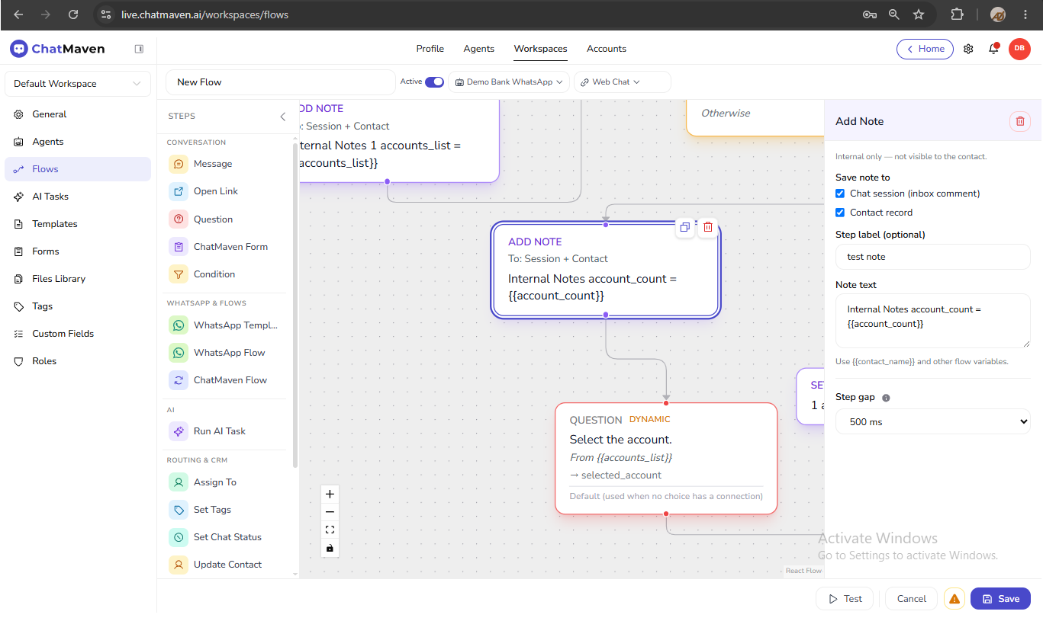
Task: Open Forms in the sidebar
Action: click(78, 251)
